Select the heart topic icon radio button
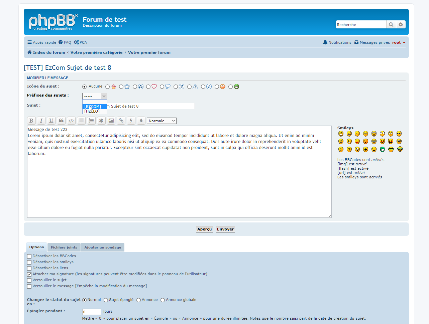The image size is (429, 324). click(148, 87)
